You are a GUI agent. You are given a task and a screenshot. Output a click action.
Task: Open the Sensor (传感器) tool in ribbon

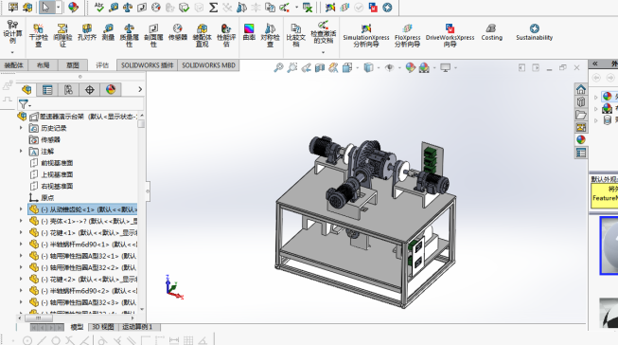coord(178,32)
